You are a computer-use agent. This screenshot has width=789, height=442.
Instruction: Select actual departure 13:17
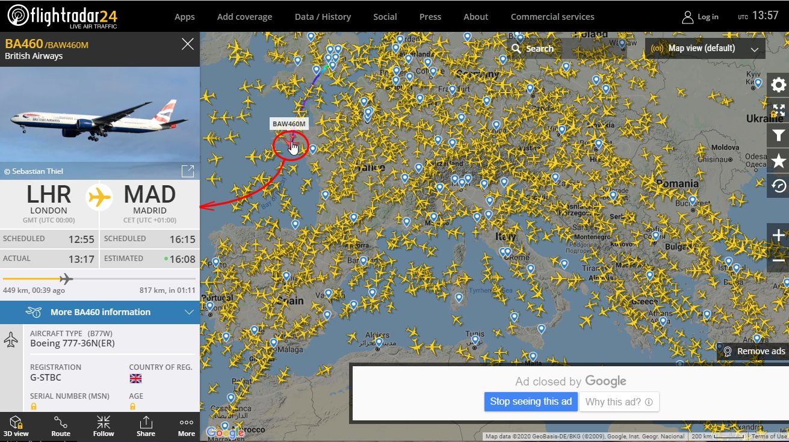81,259
